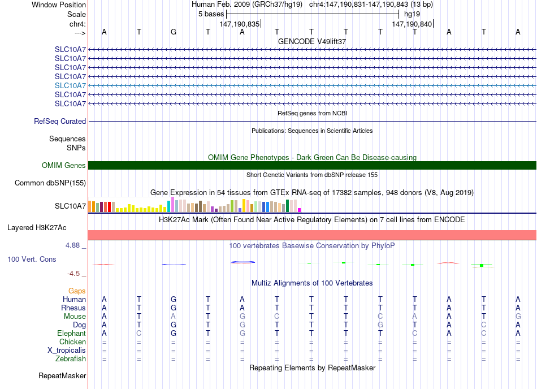This screenshot has width=537, height=389.
Task: Click the Sequences track label
Action: point(67,139)
